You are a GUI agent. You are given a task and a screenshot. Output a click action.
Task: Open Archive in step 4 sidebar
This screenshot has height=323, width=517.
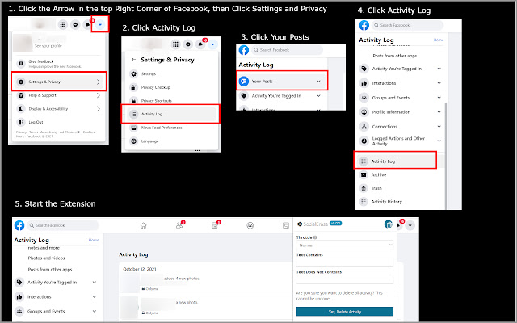click(x=379, y=175)
